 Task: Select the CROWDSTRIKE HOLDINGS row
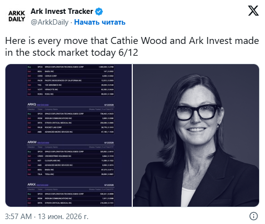coord(71,156)
